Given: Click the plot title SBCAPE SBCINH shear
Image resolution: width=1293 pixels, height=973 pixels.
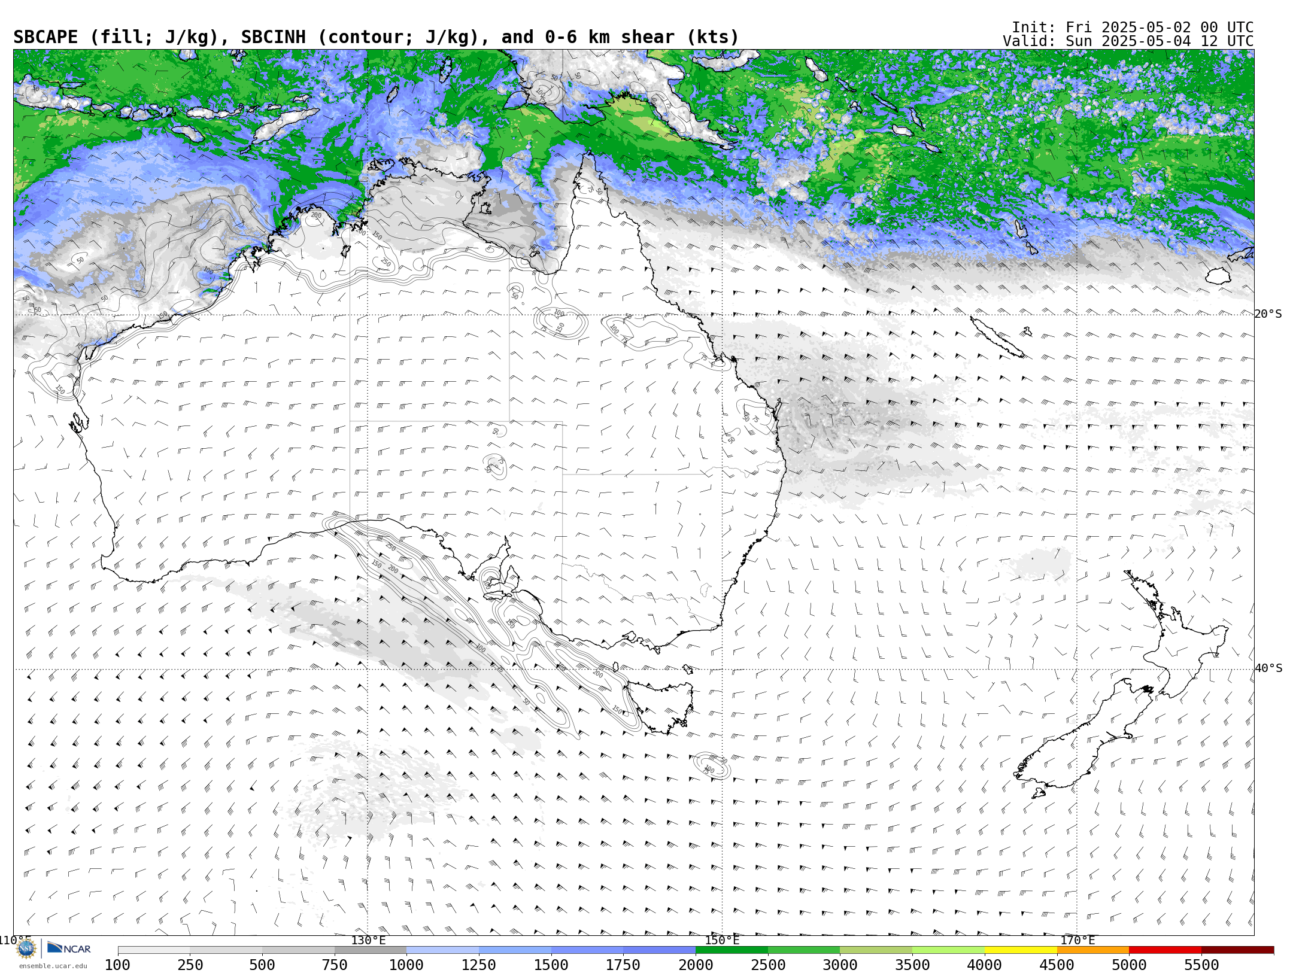Looking at the screenshot, I should point(376,37).
